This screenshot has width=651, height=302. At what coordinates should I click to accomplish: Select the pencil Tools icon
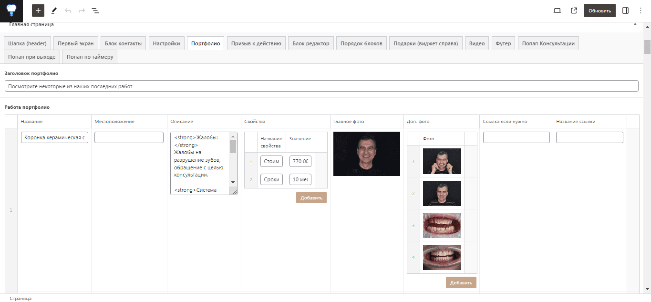tap(54, 10)
